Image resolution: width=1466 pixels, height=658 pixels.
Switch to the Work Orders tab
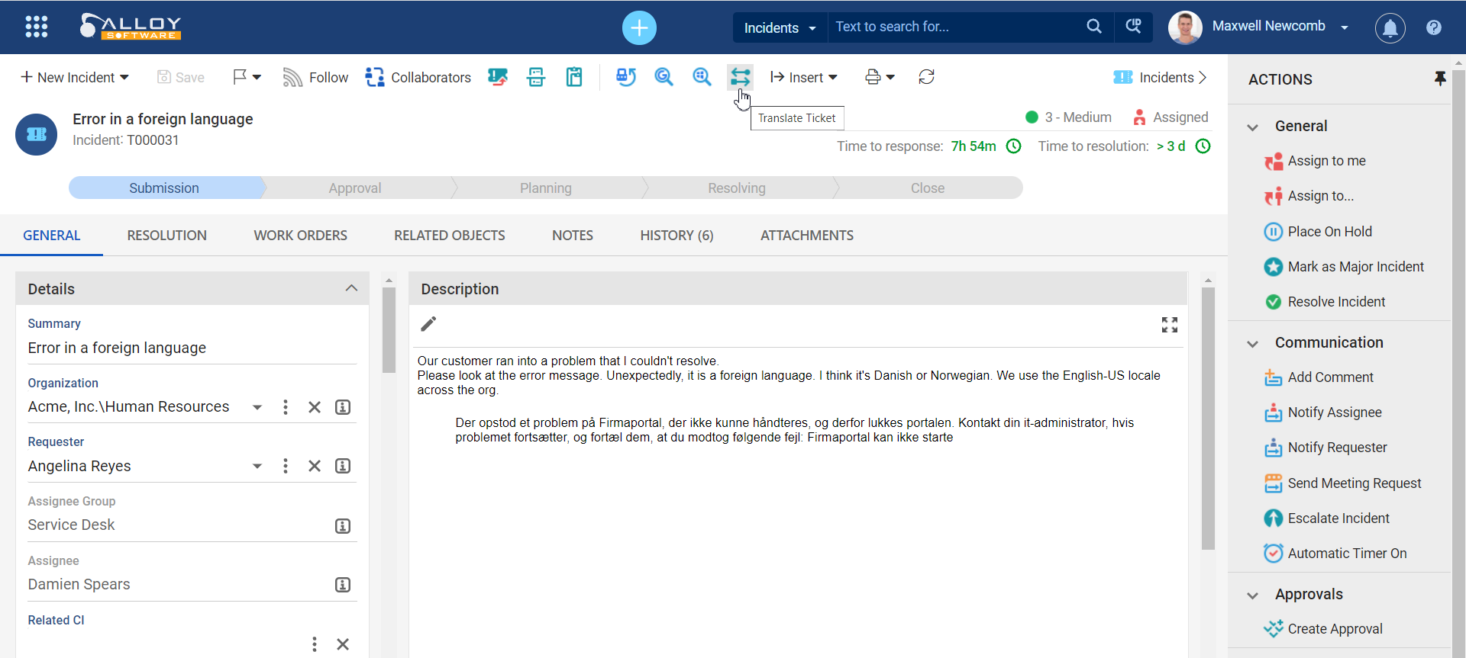click(x=300, y=236)
